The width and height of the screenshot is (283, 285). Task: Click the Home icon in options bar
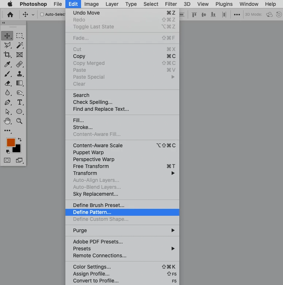(x=10, y=14)
